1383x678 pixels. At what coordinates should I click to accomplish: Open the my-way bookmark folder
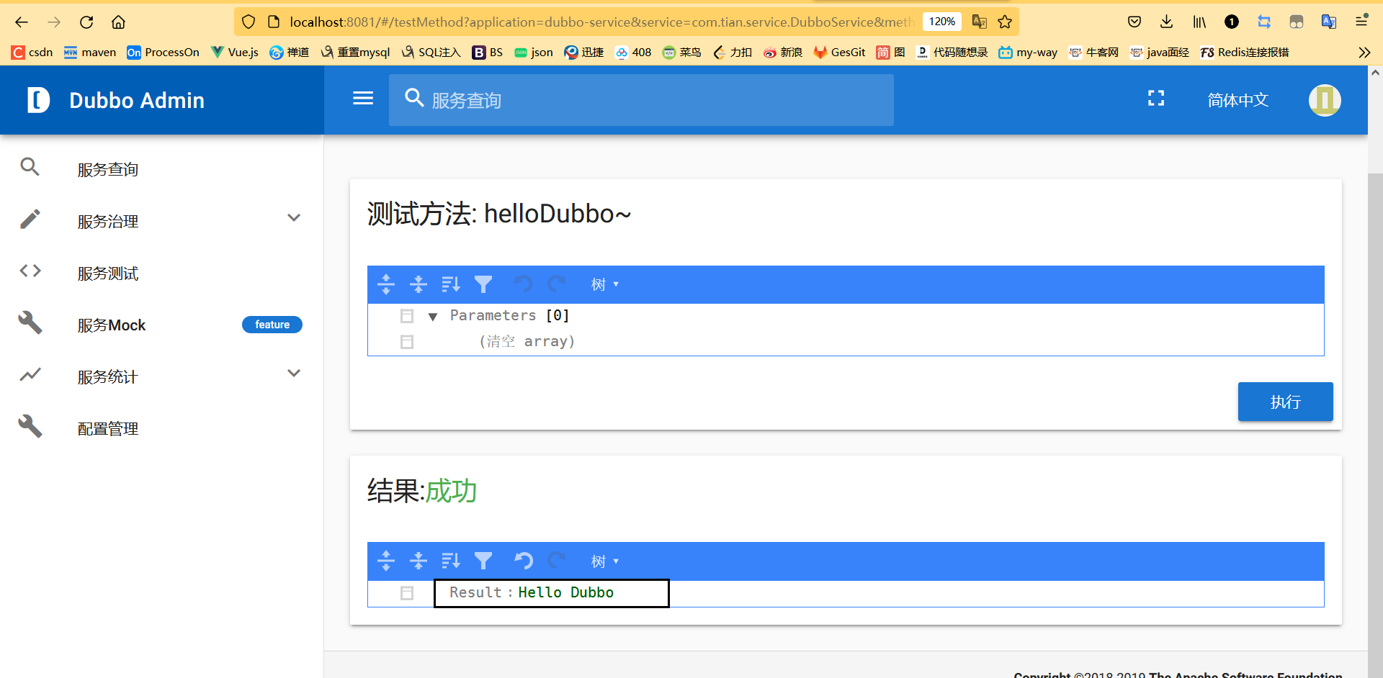click(1028, 53)
